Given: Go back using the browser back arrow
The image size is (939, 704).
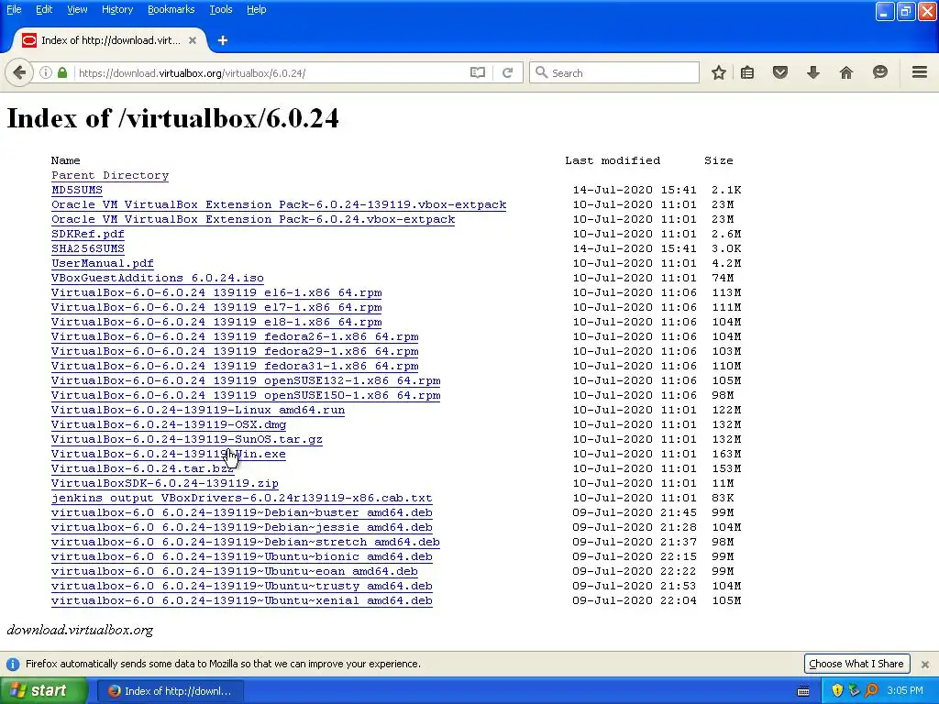Looking at the screenshot, I should pos(19,73).
